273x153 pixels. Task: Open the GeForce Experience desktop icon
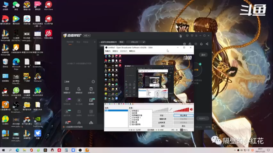(38, 121)
